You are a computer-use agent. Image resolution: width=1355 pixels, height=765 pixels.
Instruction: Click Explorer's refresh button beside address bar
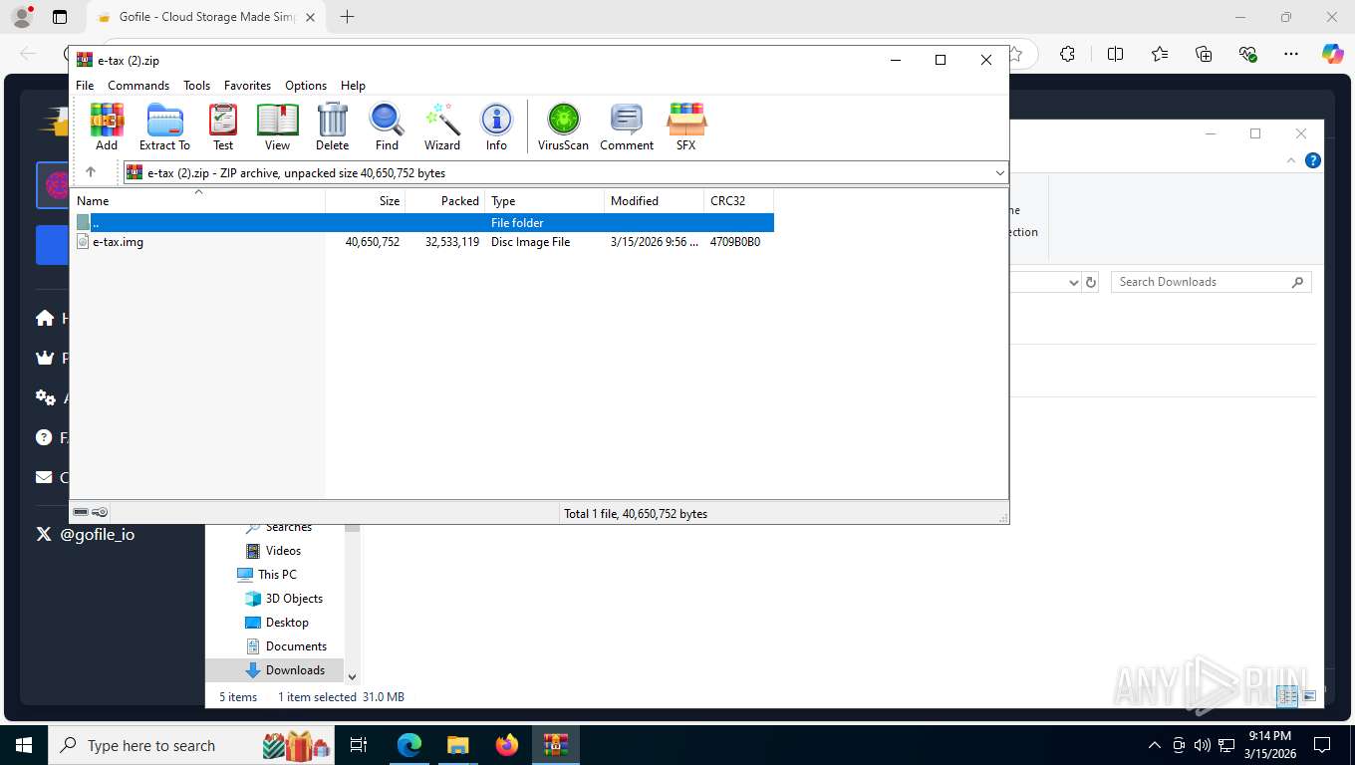point(1091,282)
